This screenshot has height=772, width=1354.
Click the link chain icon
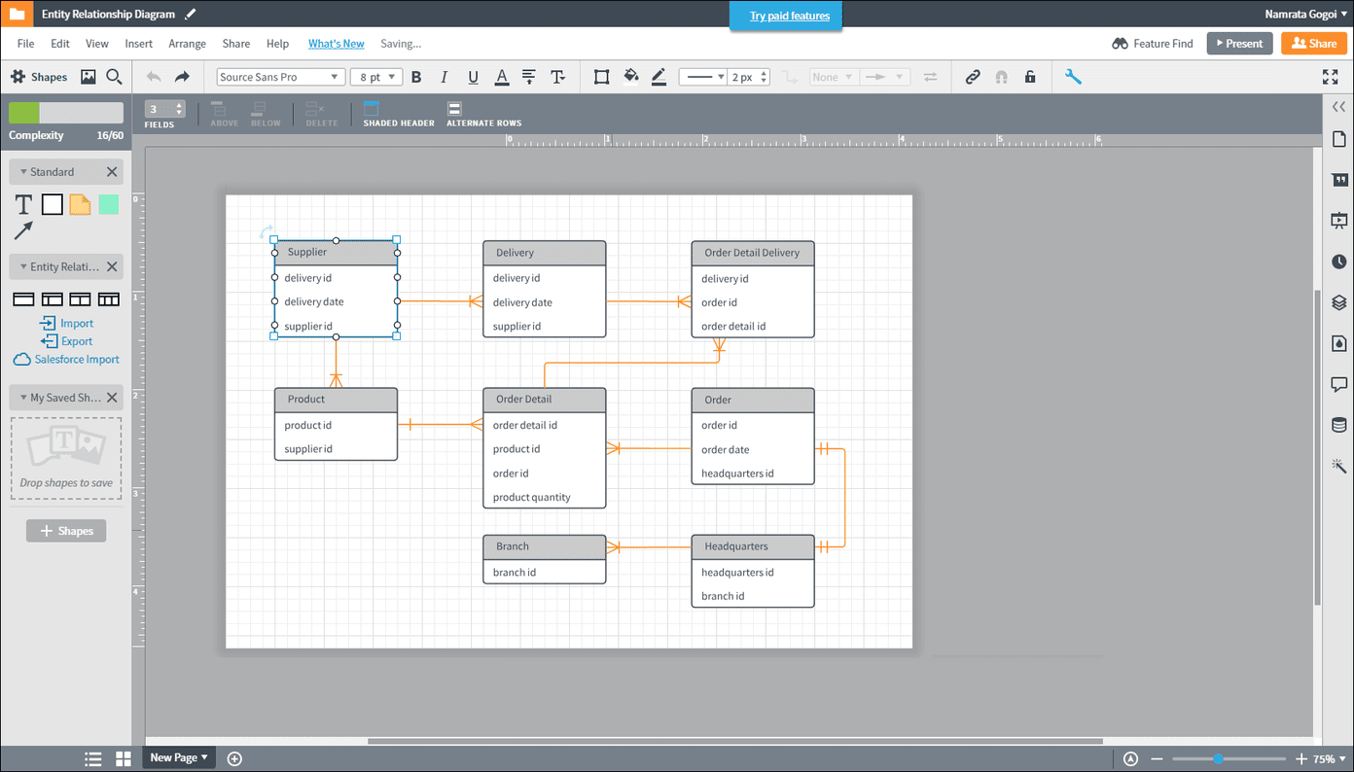coord(973,77)
